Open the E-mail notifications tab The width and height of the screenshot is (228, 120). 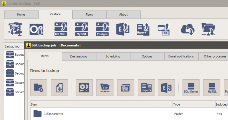click(181, 56)
